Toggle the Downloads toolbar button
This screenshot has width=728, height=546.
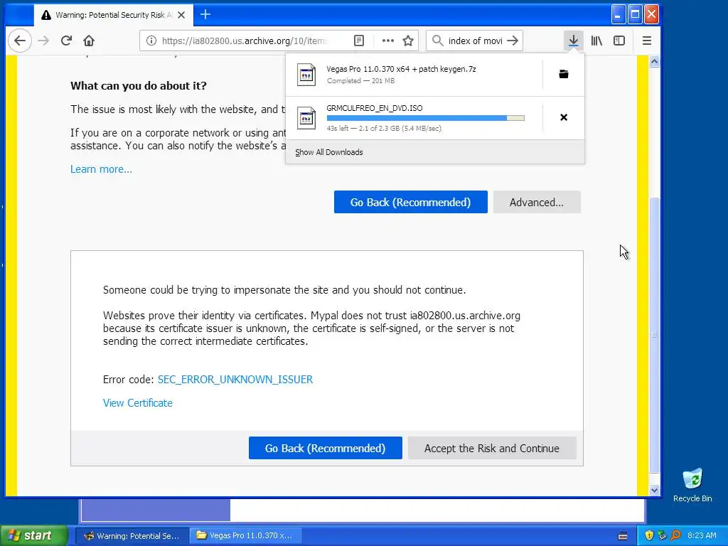point(574,41)
